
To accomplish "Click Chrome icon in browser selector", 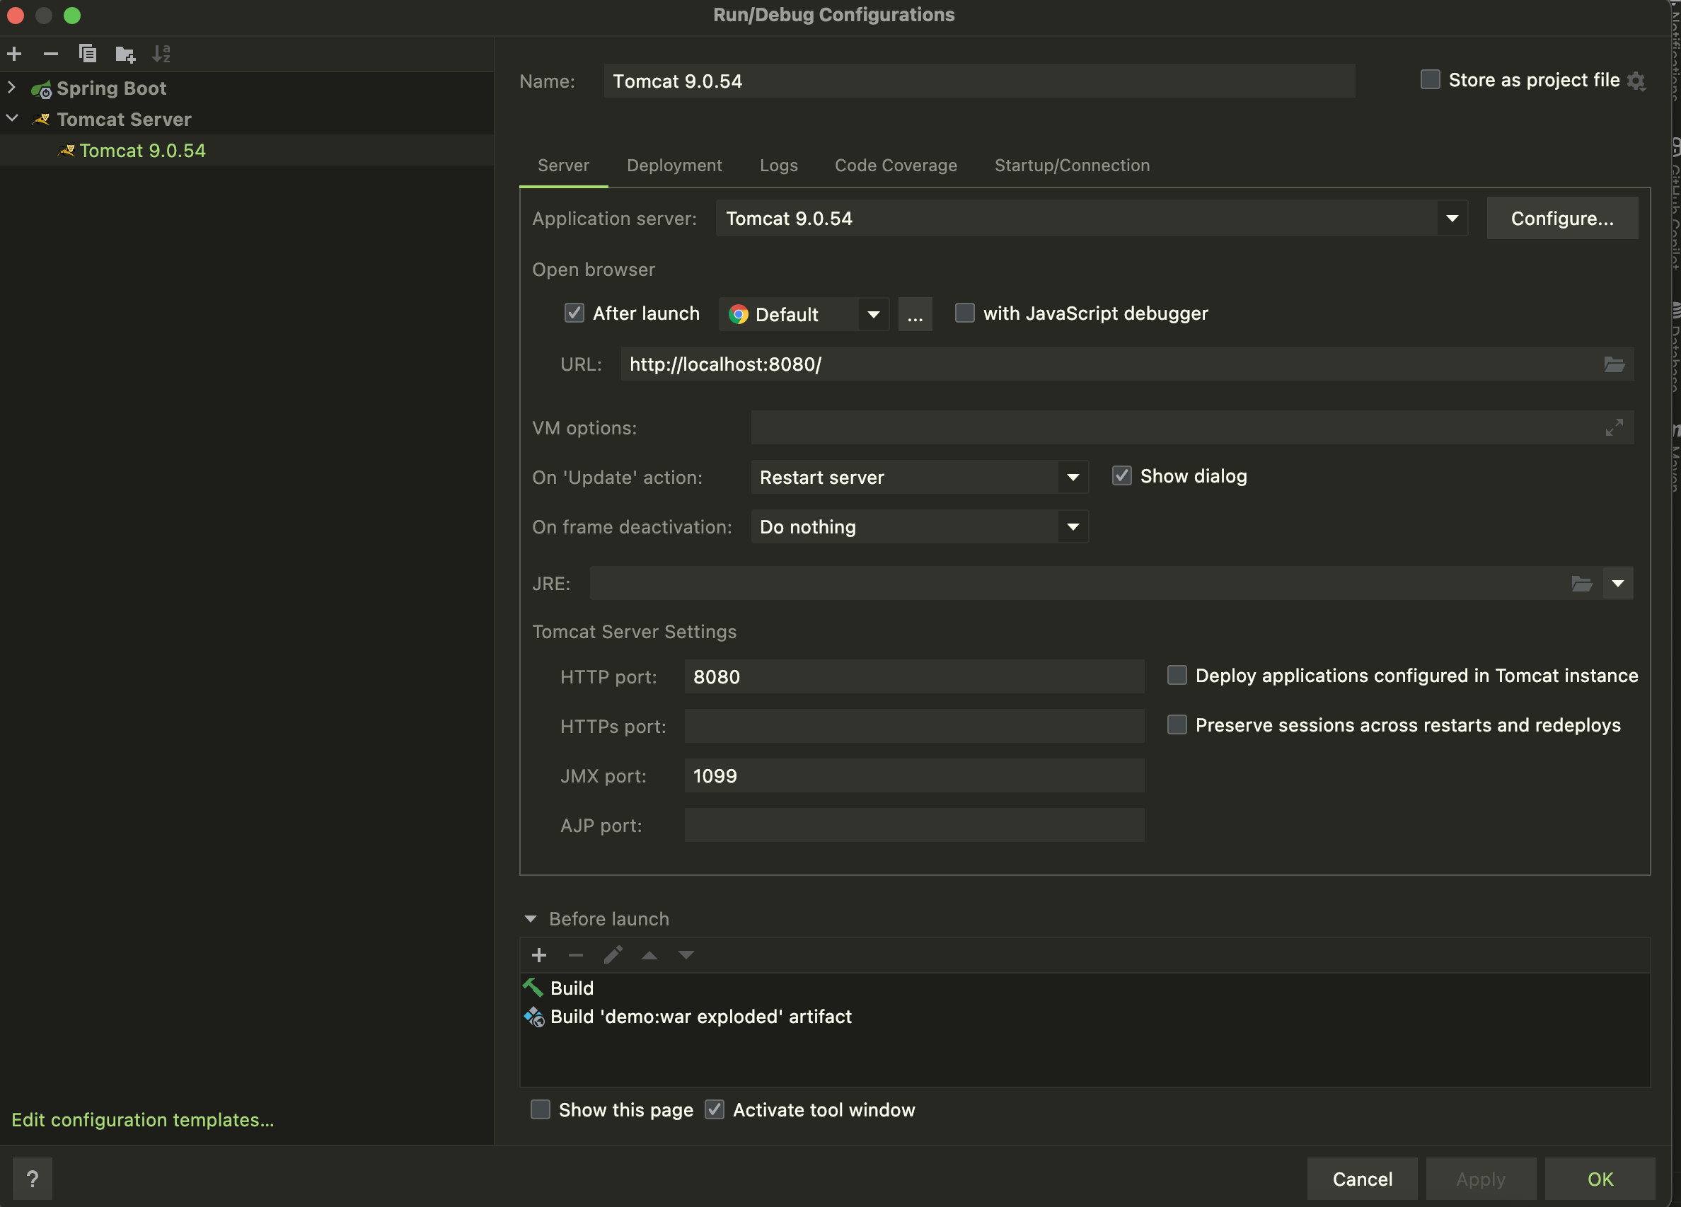I will 738,314.
